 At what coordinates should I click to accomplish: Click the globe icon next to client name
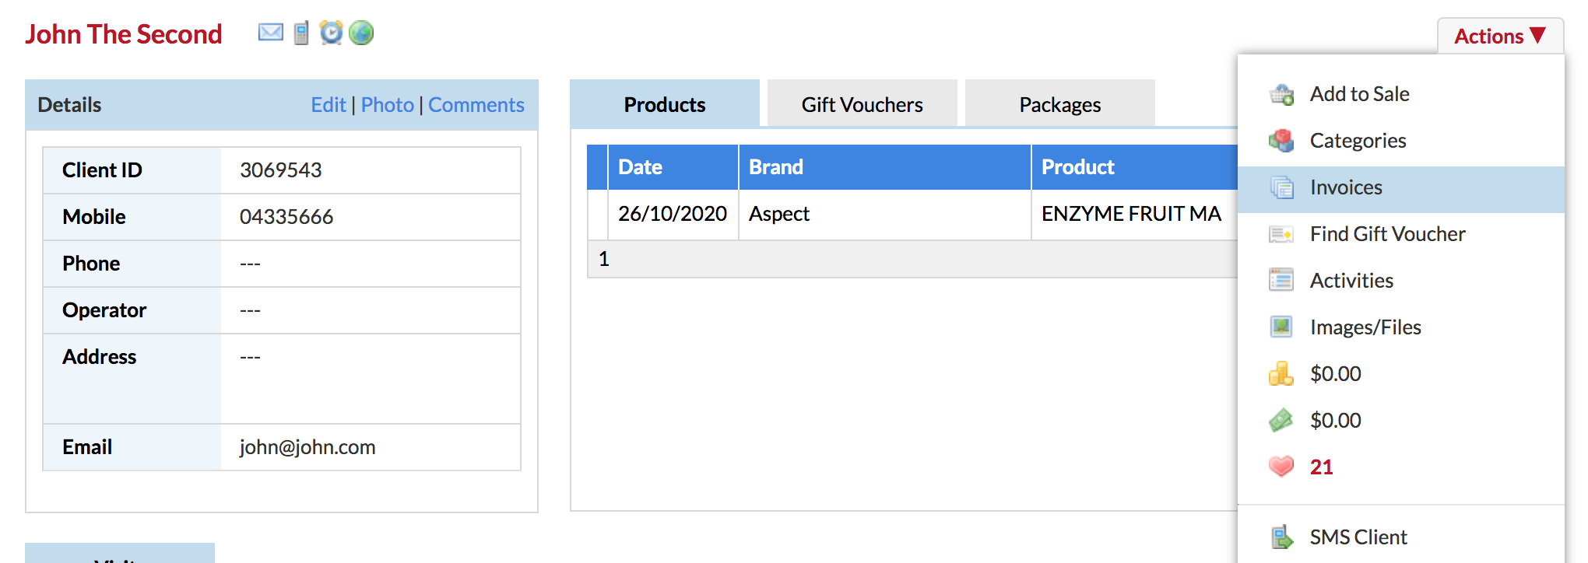pyautogui.click(x=361, y=33)
